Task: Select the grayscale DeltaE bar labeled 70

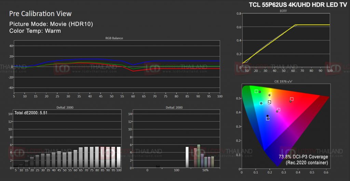Action: [86, 157]
